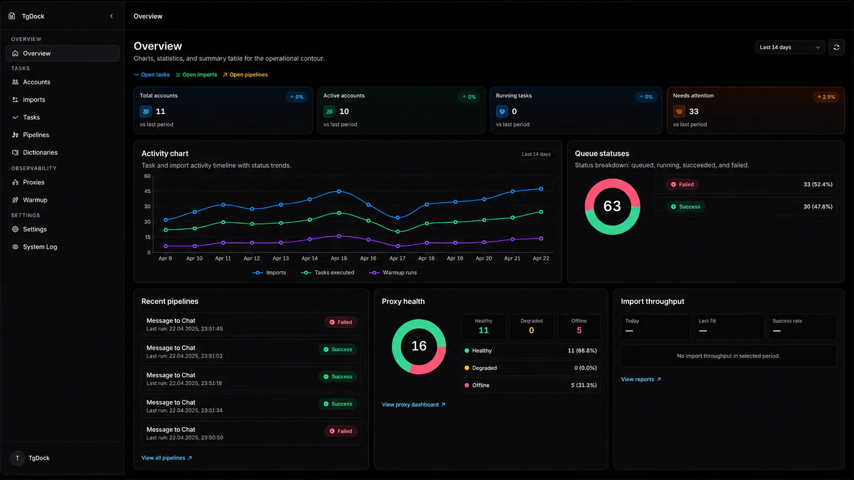Toggle the Tasks executed series in the legend
The height and width of the screenshot is (480, 854).
[327, 273]
